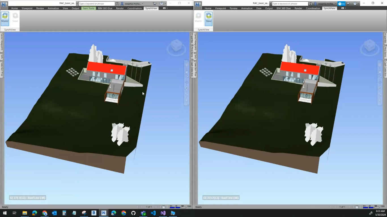387x217 pixels.
Task: Click the 30-day trial clock indicator
Action: coord(341,4)
